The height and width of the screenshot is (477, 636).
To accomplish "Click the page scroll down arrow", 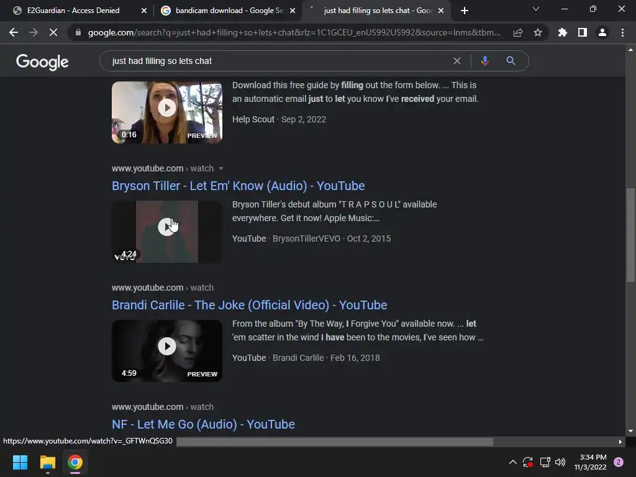I will coord(630,431).
